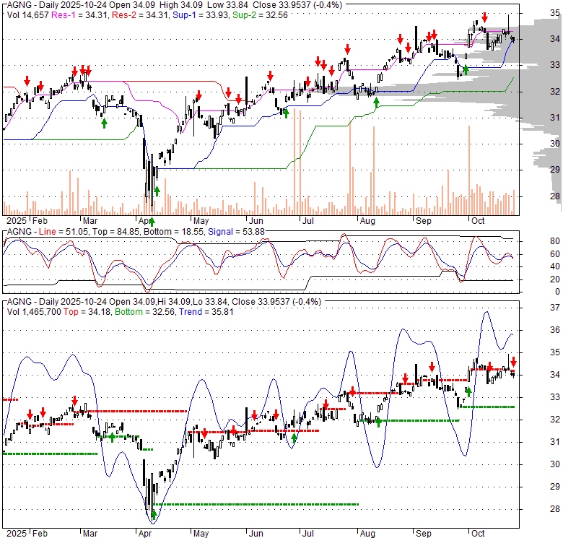The width and height of the screenshot is (563, 538).
Task: Click the 20 level on oscillator axis
Action: (x=555, y=279)
